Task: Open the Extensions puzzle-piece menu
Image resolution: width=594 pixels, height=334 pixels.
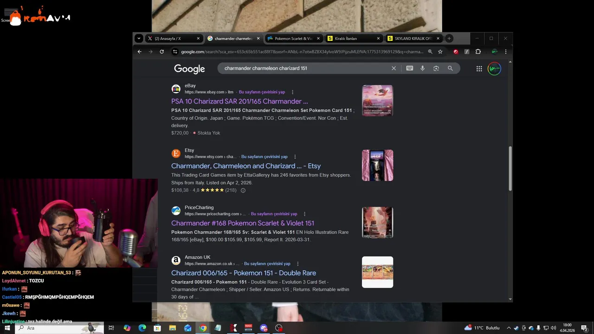Action: (478, 51)
